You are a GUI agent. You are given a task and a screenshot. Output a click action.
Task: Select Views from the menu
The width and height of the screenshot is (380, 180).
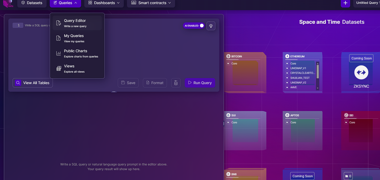tap(77, 69)
